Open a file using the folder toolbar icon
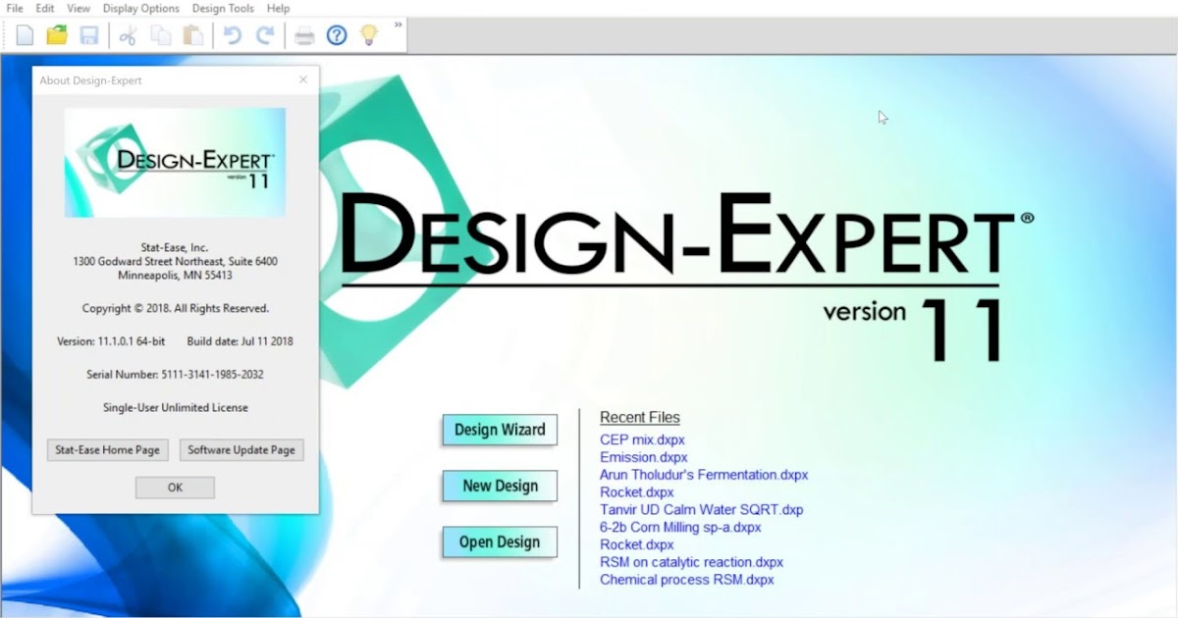The image size is (1178, 618). click(x=56, y=34)
